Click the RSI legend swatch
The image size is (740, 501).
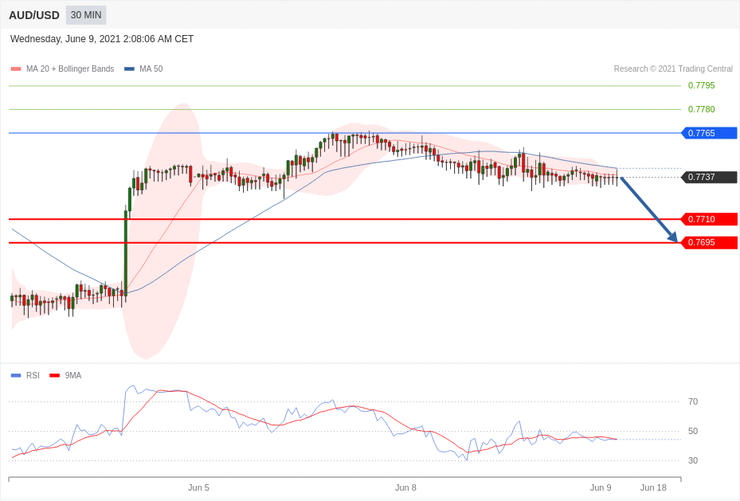pos(16,375)
